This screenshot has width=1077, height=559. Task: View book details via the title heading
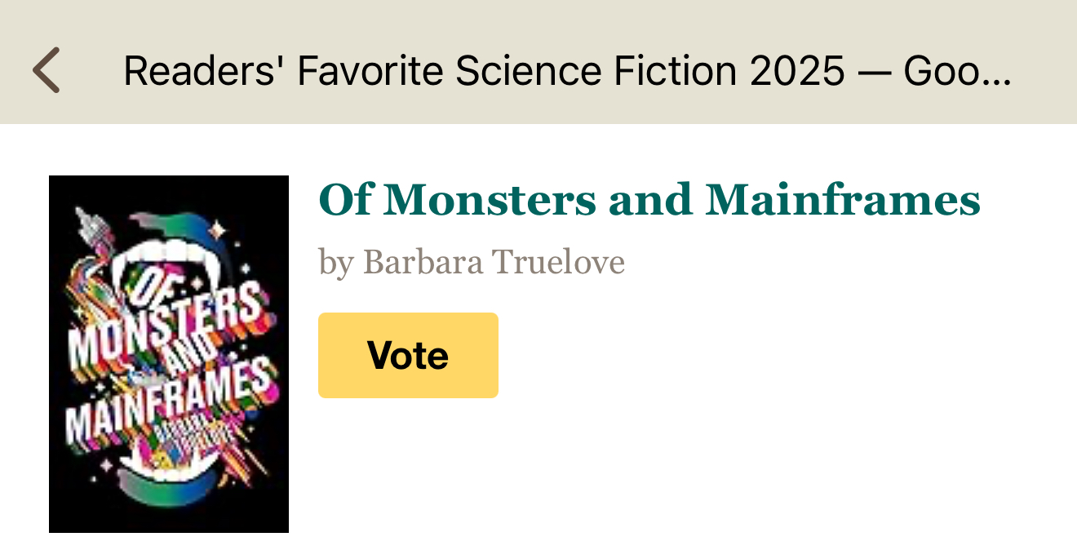[x=649, y=200]
